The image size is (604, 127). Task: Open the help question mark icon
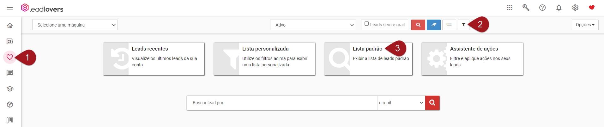(542, 8)
